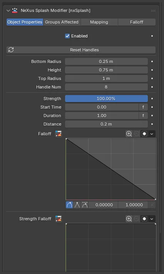Switch to the Falloff tab
The image size is (164, 274).
click(137, 22)
